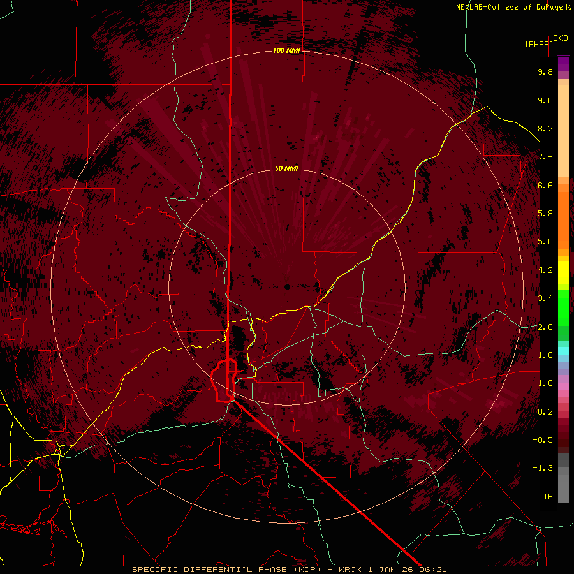
Task: Click the "DKD" label above the color scale
Action: pyautogui.click(x=561, y=38)
